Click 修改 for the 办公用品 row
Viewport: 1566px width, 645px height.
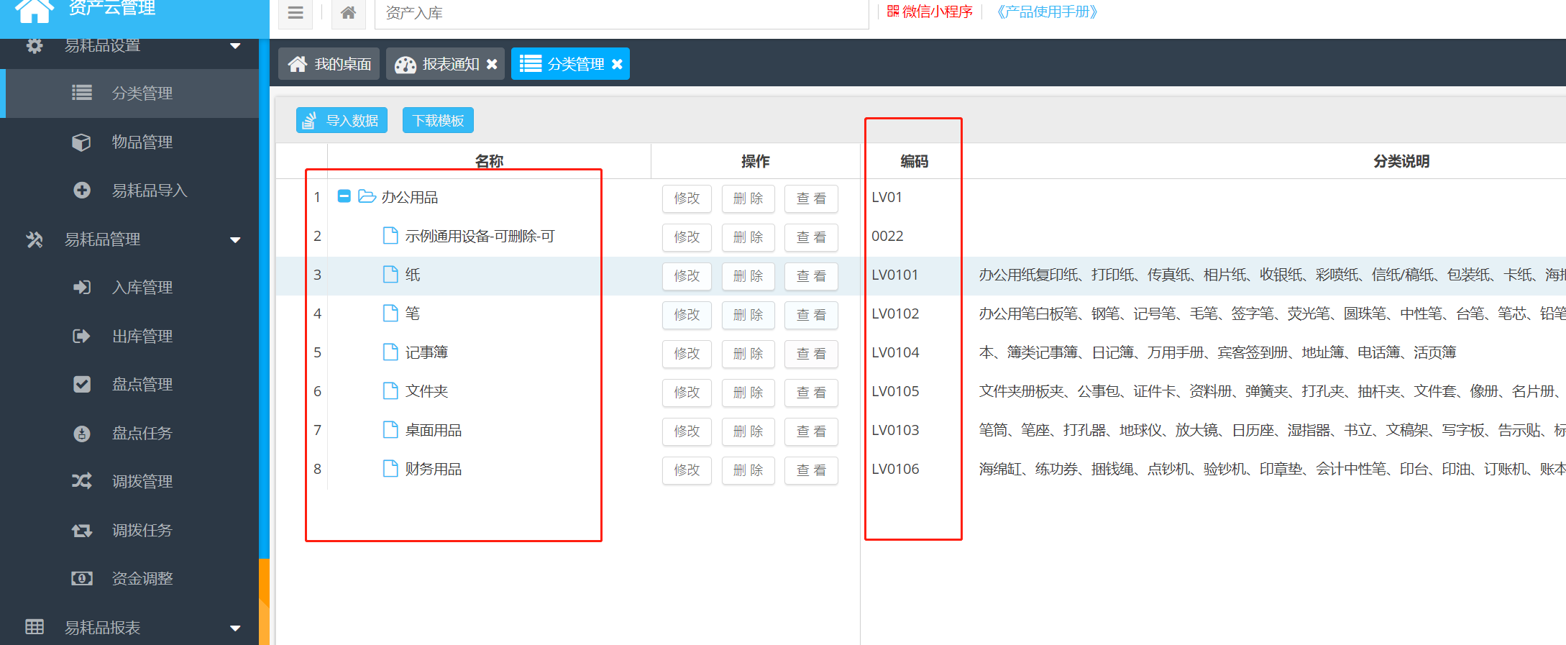[x=687, y=198]
